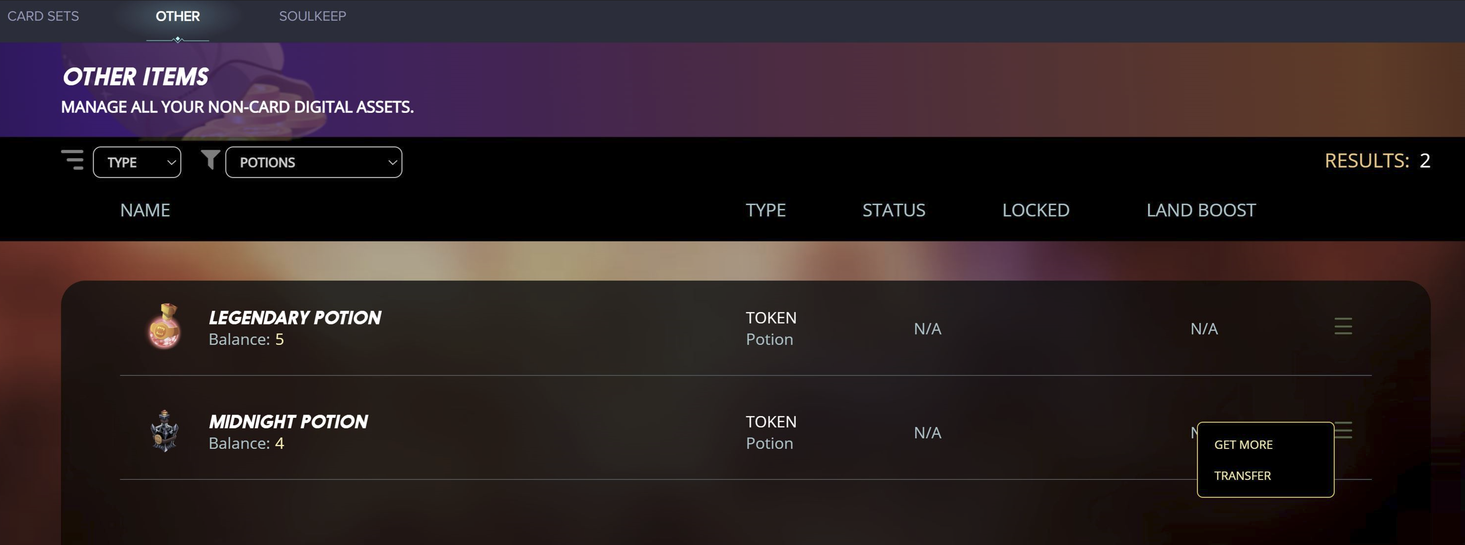Open Legendary Potion hamburger menu icon

(1343, 327)
